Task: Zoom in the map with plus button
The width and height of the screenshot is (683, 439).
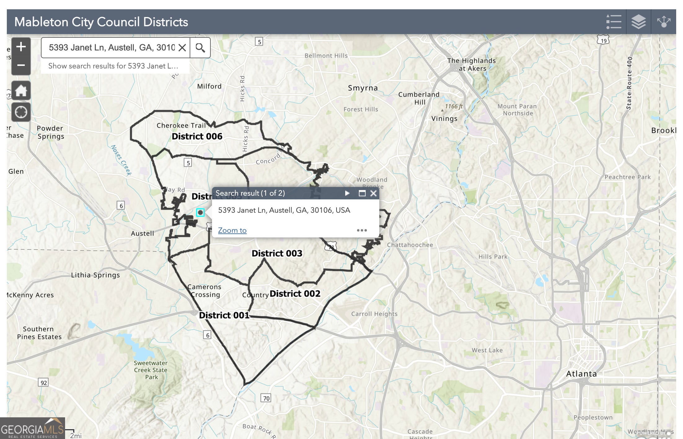Action: coord(21,47)
